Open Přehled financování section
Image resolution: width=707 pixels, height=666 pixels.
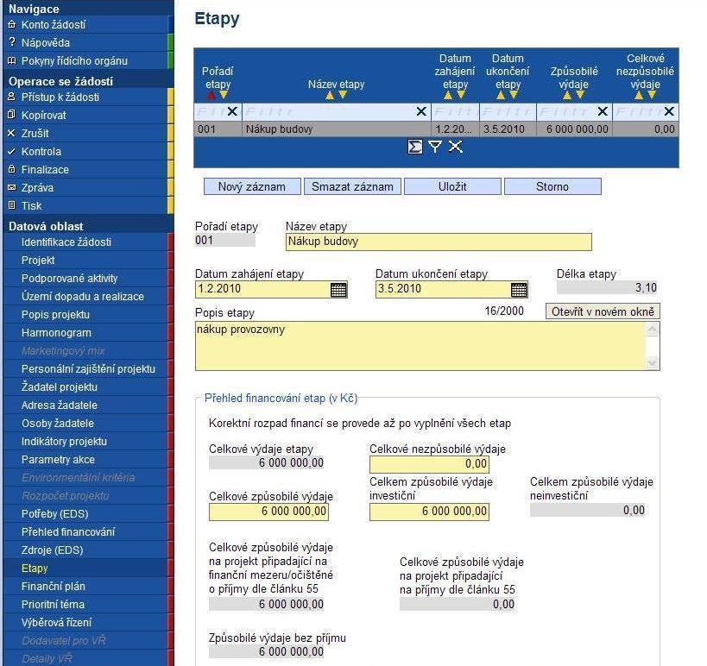point(85,531)
